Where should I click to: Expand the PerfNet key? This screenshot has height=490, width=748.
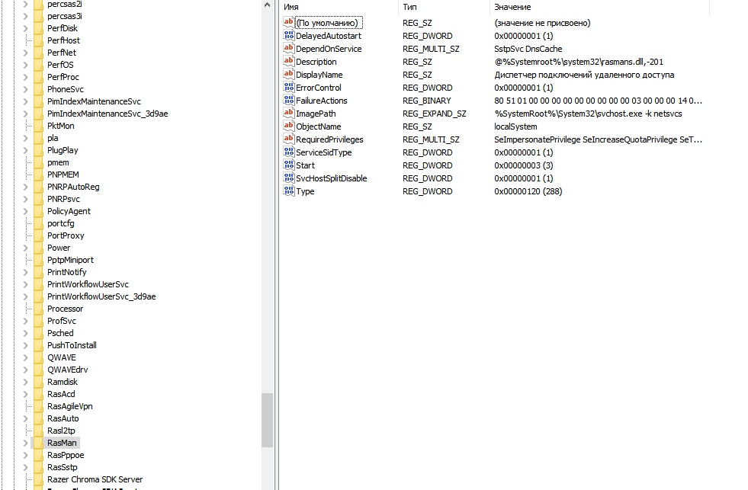(26, 53)
